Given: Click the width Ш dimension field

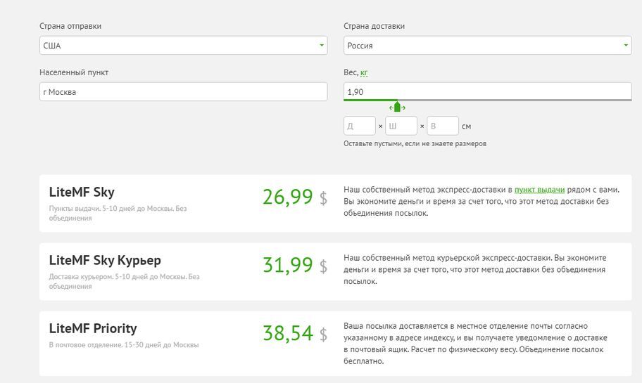Looking at the screenshot, I should [x=401, y=126].
